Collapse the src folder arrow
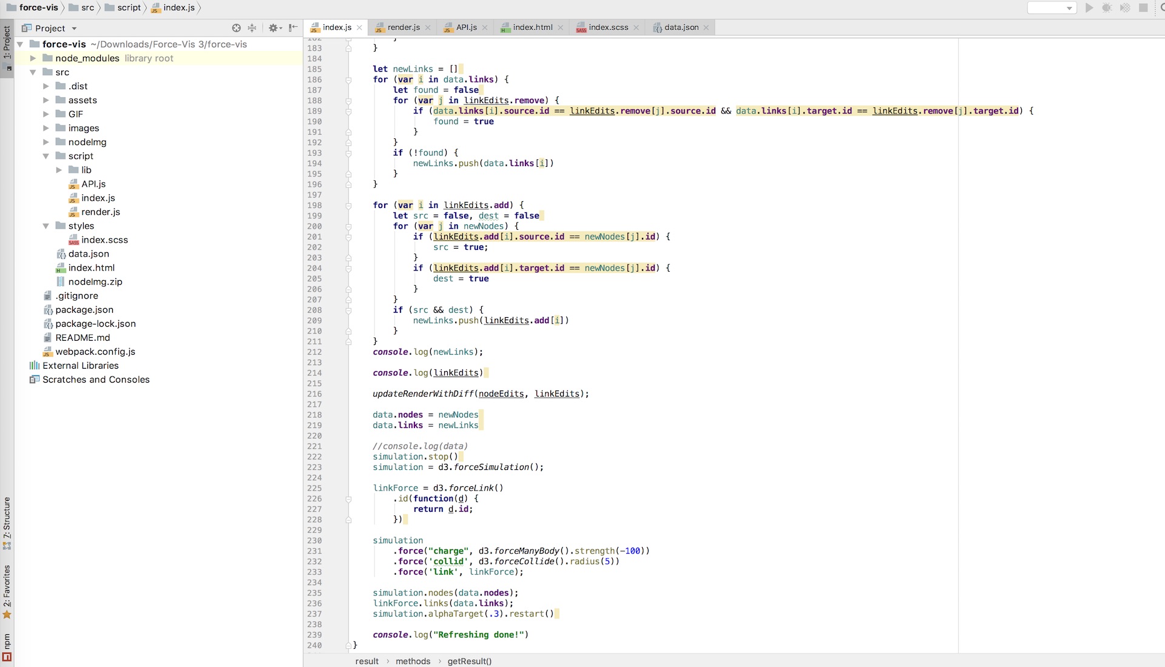This screenshot has width=1165, height=667. click(33, 72)
